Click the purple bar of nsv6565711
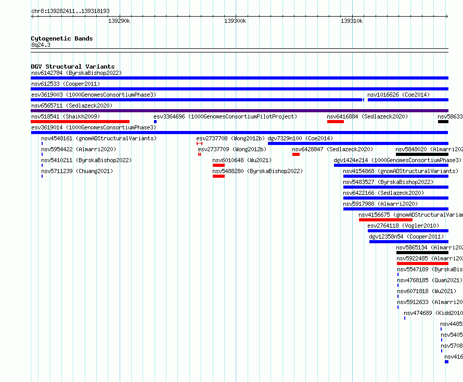Image resolution: width=463 pixels, height=382 pixels. tap(239, 111)
